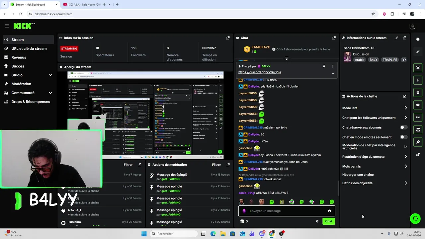The height and width of the screenshot is (239, 425).
Task: Open the hamburger menu next to Kick logo
Action: [x=7, y=26]
